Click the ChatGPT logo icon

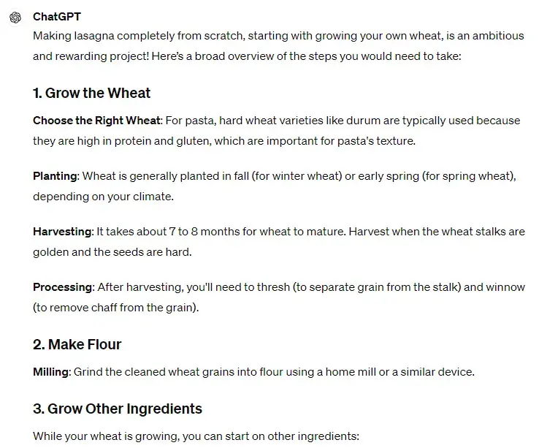(15, 18)
